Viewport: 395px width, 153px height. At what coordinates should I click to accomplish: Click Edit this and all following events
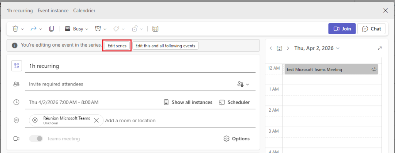click(165, 46)
